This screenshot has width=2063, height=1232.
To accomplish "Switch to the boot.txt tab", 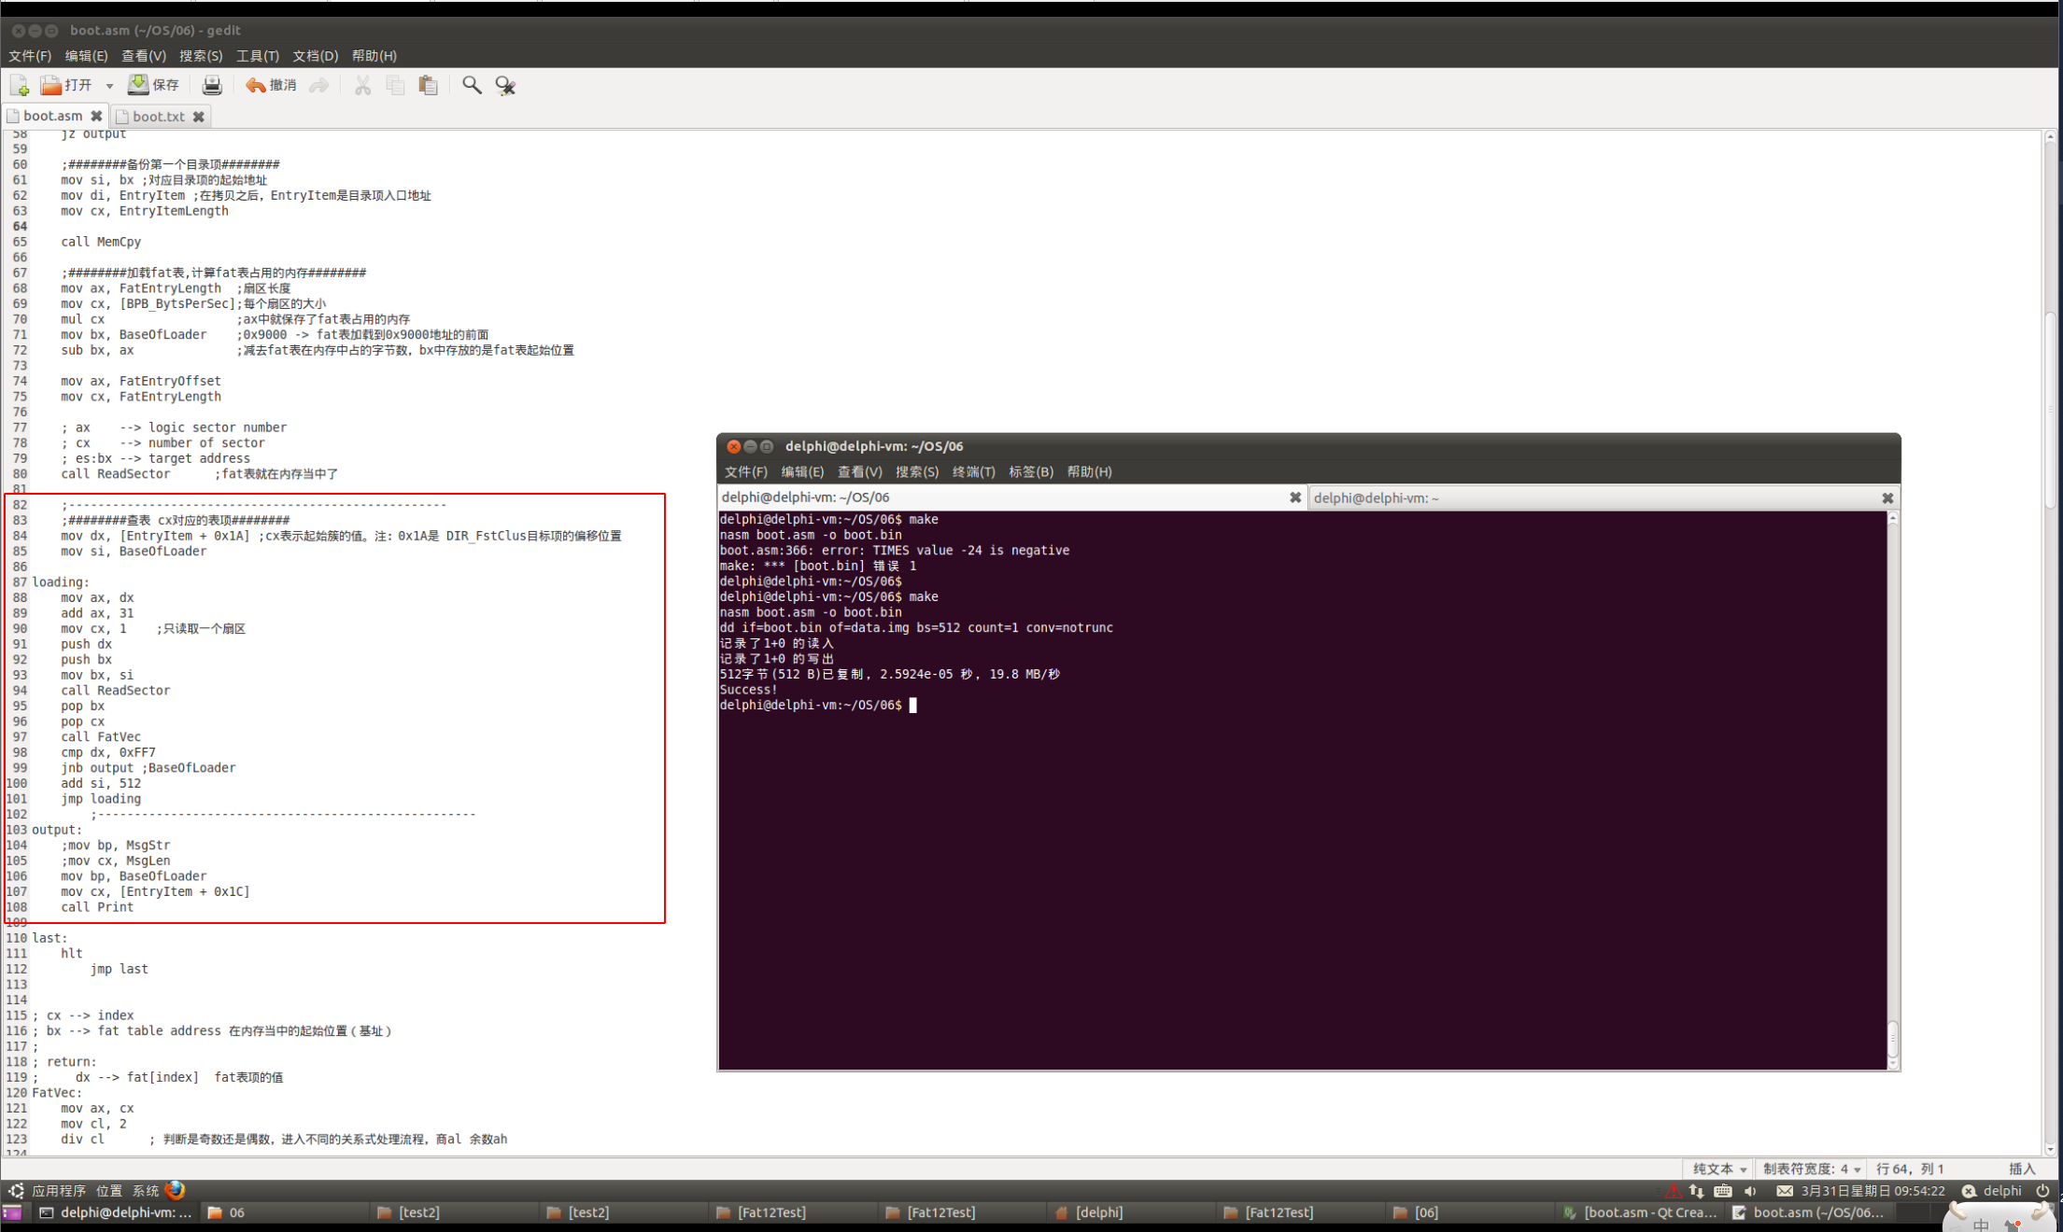I will pos(158,116).
